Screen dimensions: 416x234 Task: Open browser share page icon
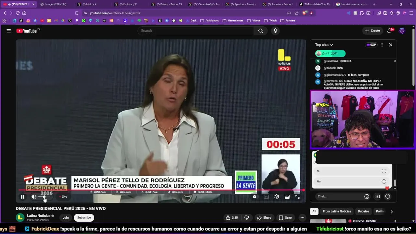click(296, 13)
